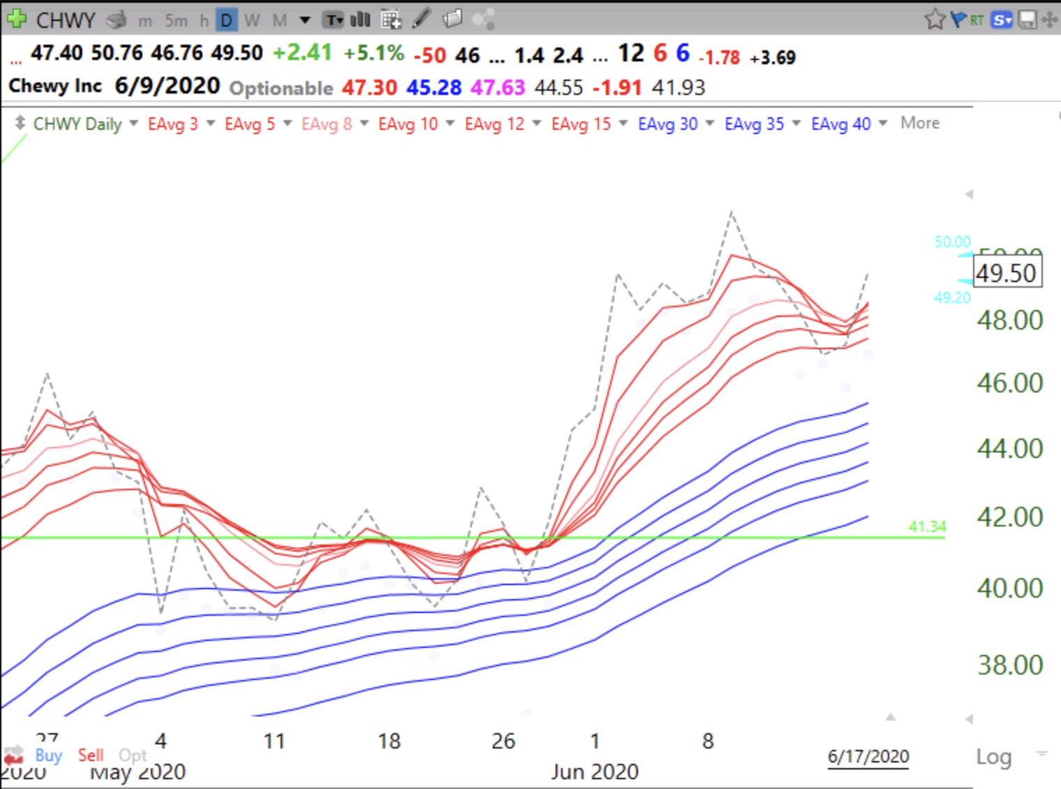
Task: Click the save floppy disk icon
Action: tap(1027, 20)
